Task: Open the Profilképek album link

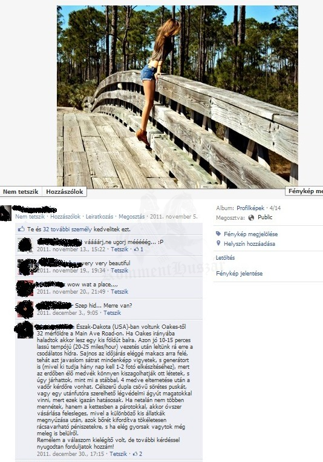Action: pyautogui.click(x=250, y=208)
